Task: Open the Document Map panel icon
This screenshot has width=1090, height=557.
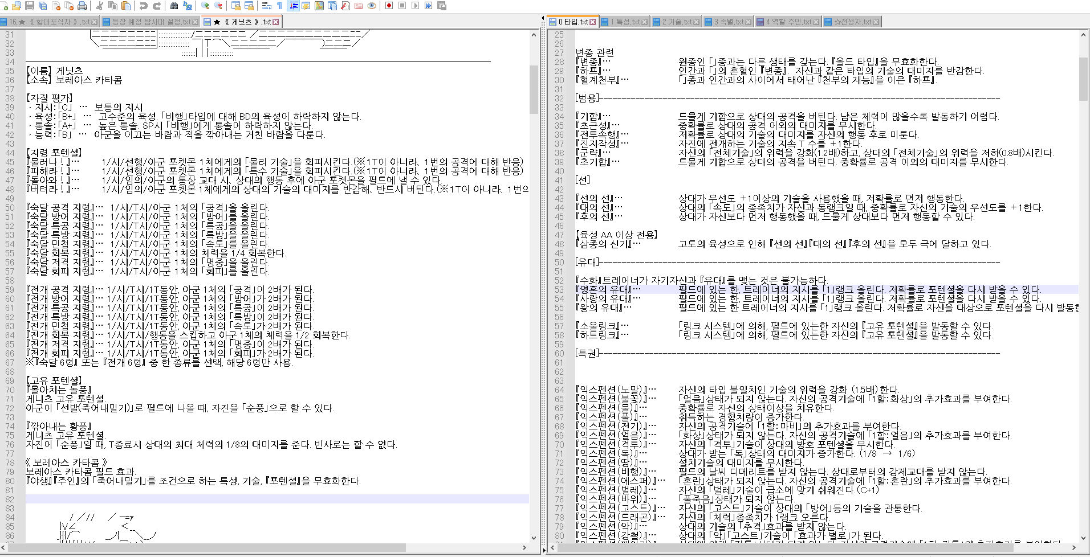Action: click(319, 6)
